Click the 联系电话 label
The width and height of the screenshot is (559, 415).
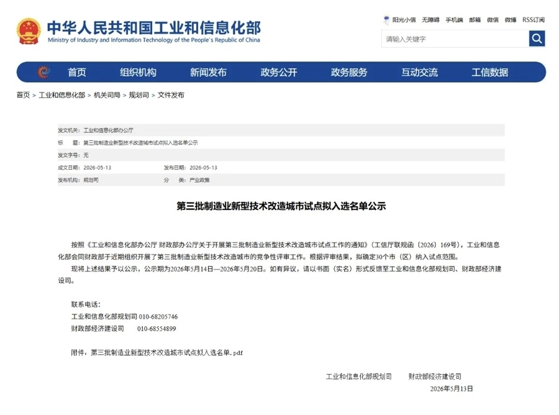coord(86,304)
